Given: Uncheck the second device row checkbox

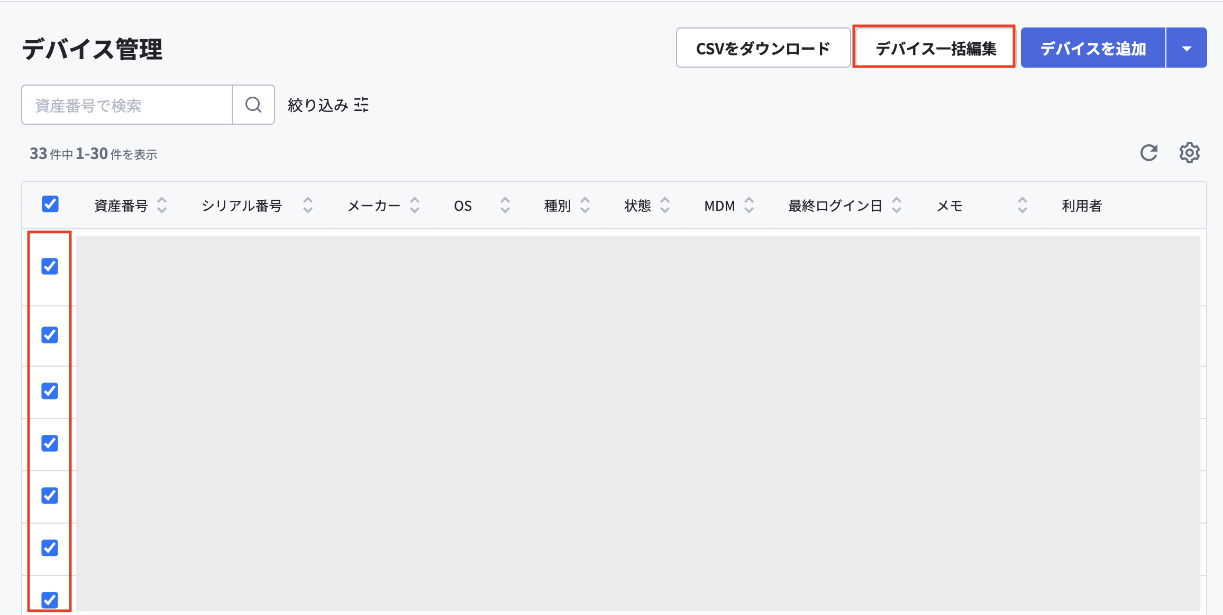Looking at the screenshot, I should coord(50,335).
